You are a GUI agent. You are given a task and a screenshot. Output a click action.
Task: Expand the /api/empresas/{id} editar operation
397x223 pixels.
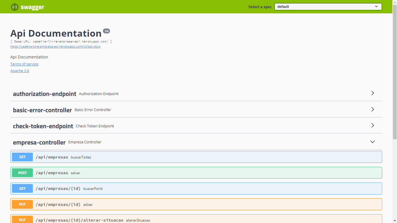tap(196, 204)
